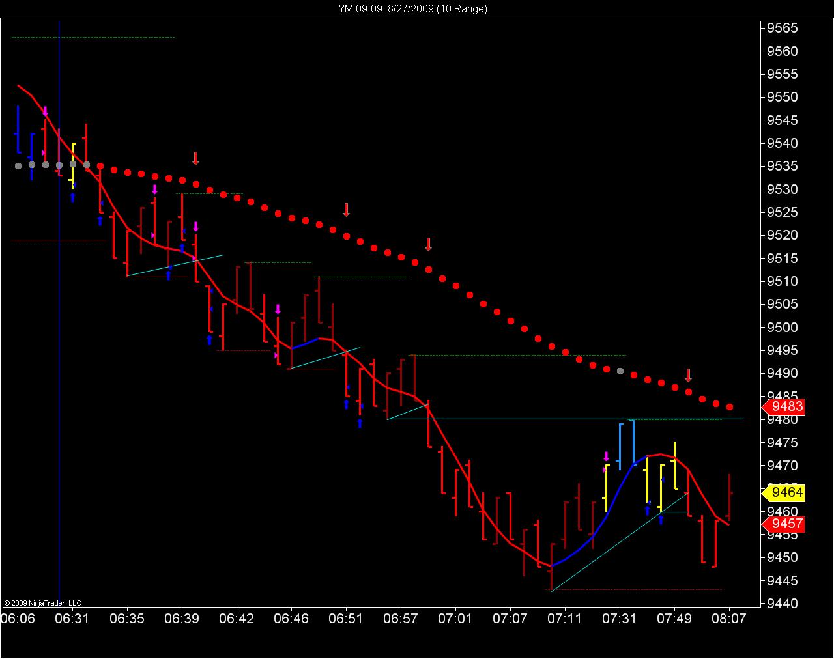Click the blue vertical line near 06:31

coord(59,313)
